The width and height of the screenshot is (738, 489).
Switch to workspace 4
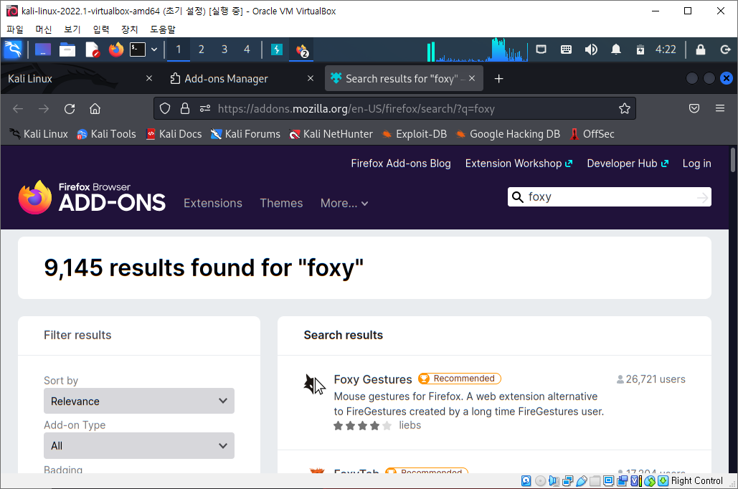pos(247,49)
